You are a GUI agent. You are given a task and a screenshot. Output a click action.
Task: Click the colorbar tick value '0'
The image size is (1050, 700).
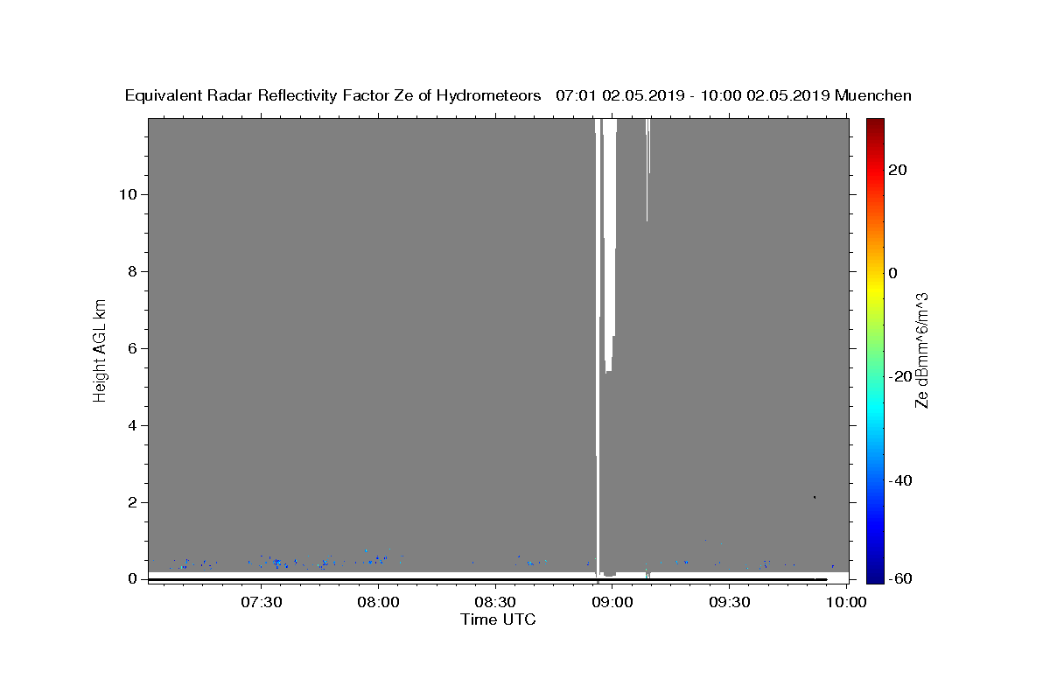click(x=893, y=273)
